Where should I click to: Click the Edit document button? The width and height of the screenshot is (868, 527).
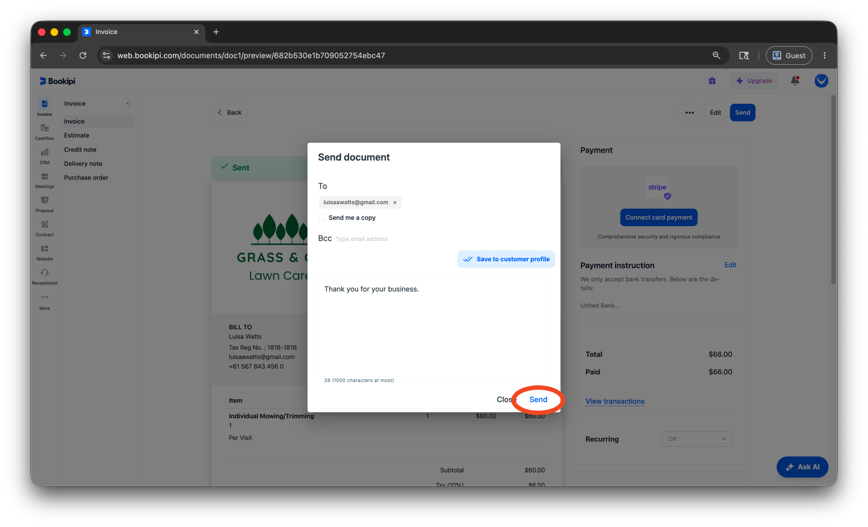715,113
